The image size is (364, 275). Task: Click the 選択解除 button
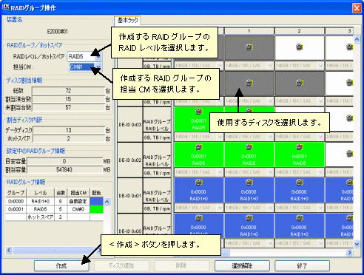[x=242, y=266]
